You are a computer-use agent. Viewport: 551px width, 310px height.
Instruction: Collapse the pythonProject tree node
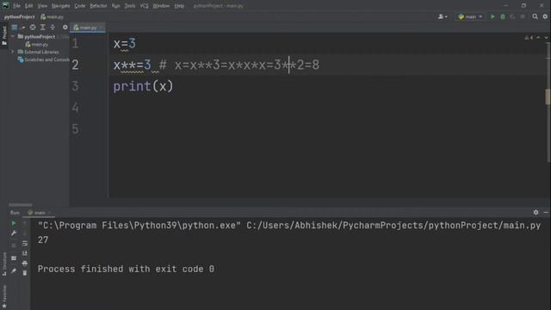[13, 36]
